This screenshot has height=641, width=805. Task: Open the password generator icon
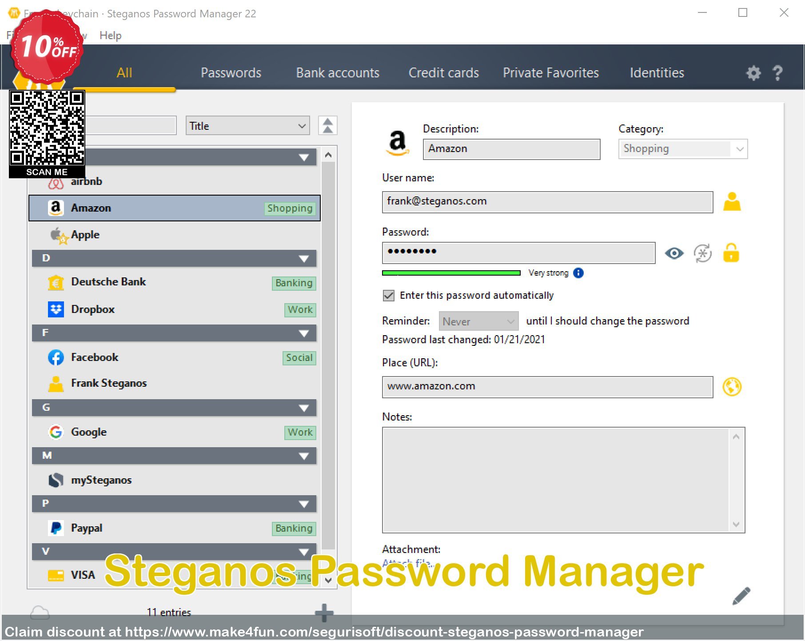click(703, 253)
